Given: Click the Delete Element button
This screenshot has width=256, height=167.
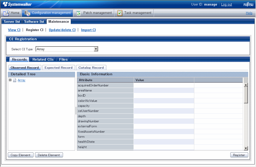Looking at the screenshot, I should 49,155.
